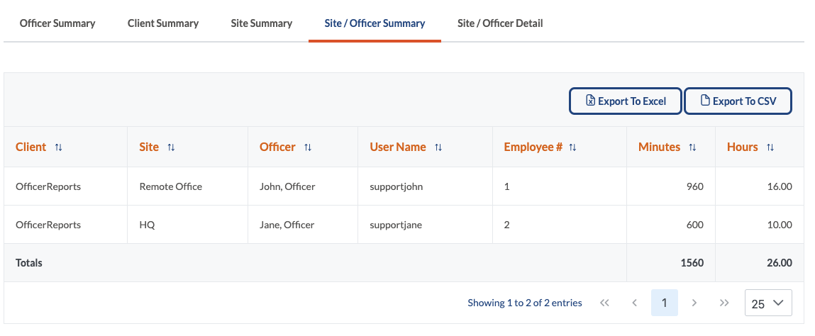Select Site / Officer Summary tab
Viewport: 815px width, 336px height.
(375, 23)
